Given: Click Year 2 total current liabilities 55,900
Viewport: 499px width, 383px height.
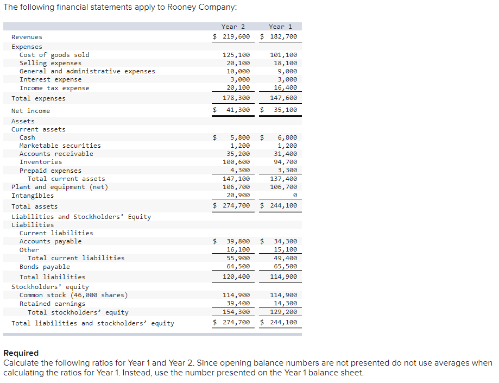Looking at the screenshot, I should point(238,258).
